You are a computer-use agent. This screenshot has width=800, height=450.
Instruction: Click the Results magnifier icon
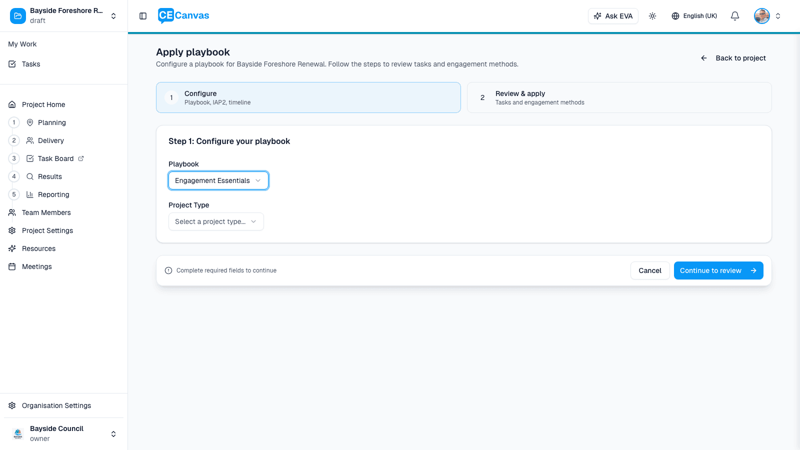coord(29,176)
